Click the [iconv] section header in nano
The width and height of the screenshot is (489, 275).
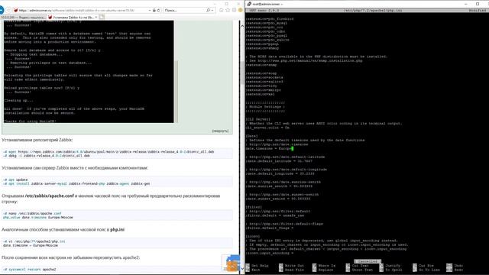coord(253,237)
